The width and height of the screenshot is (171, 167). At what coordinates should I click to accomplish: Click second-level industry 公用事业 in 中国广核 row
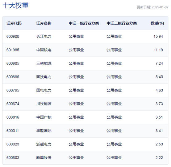(114, 117)
